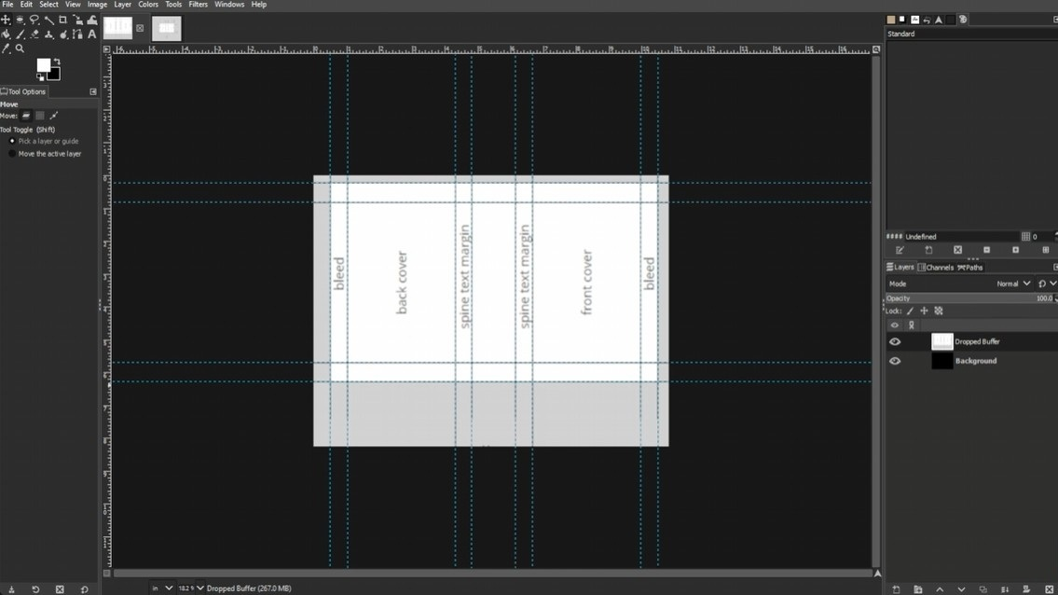The width and height of the screenshot is (1058, 595).
Task: Select the Text tool
Action: tap(91, 34)
